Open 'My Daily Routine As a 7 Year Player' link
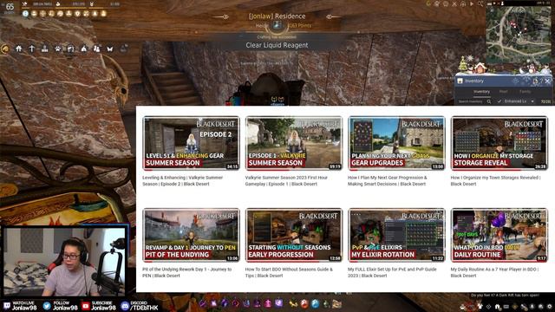 [x=494, y=272]
